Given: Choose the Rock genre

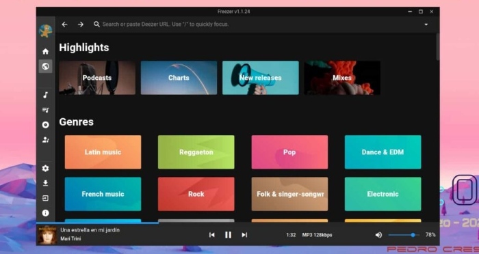Looking at the screenshot, I should 196,194.
